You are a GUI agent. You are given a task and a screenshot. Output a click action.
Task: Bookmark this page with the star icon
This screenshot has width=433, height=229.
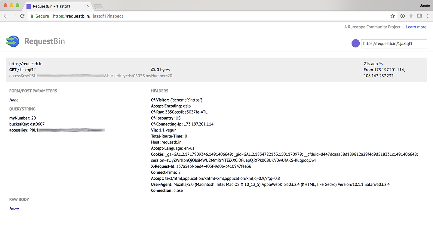tap(392, 16)
